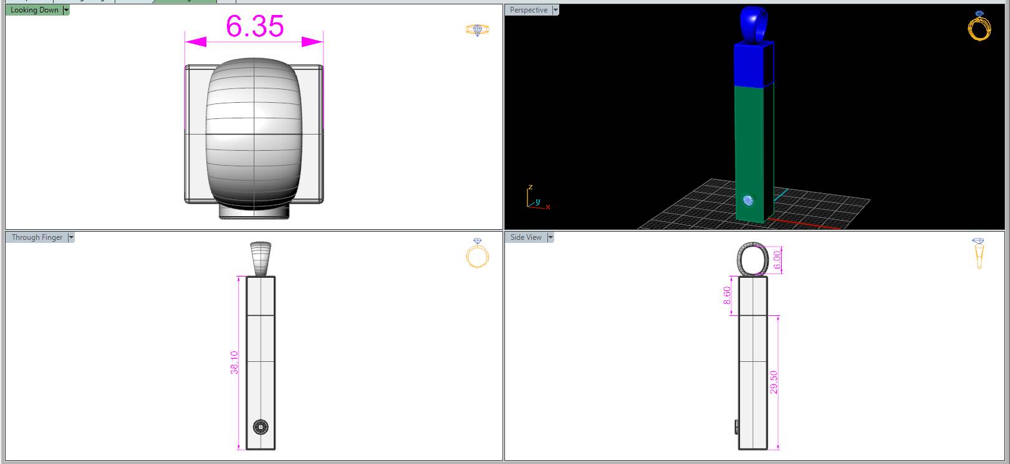Select the 29.50 dimension label
Viewport: 1010px width, 464px height.
pos(774,382)
